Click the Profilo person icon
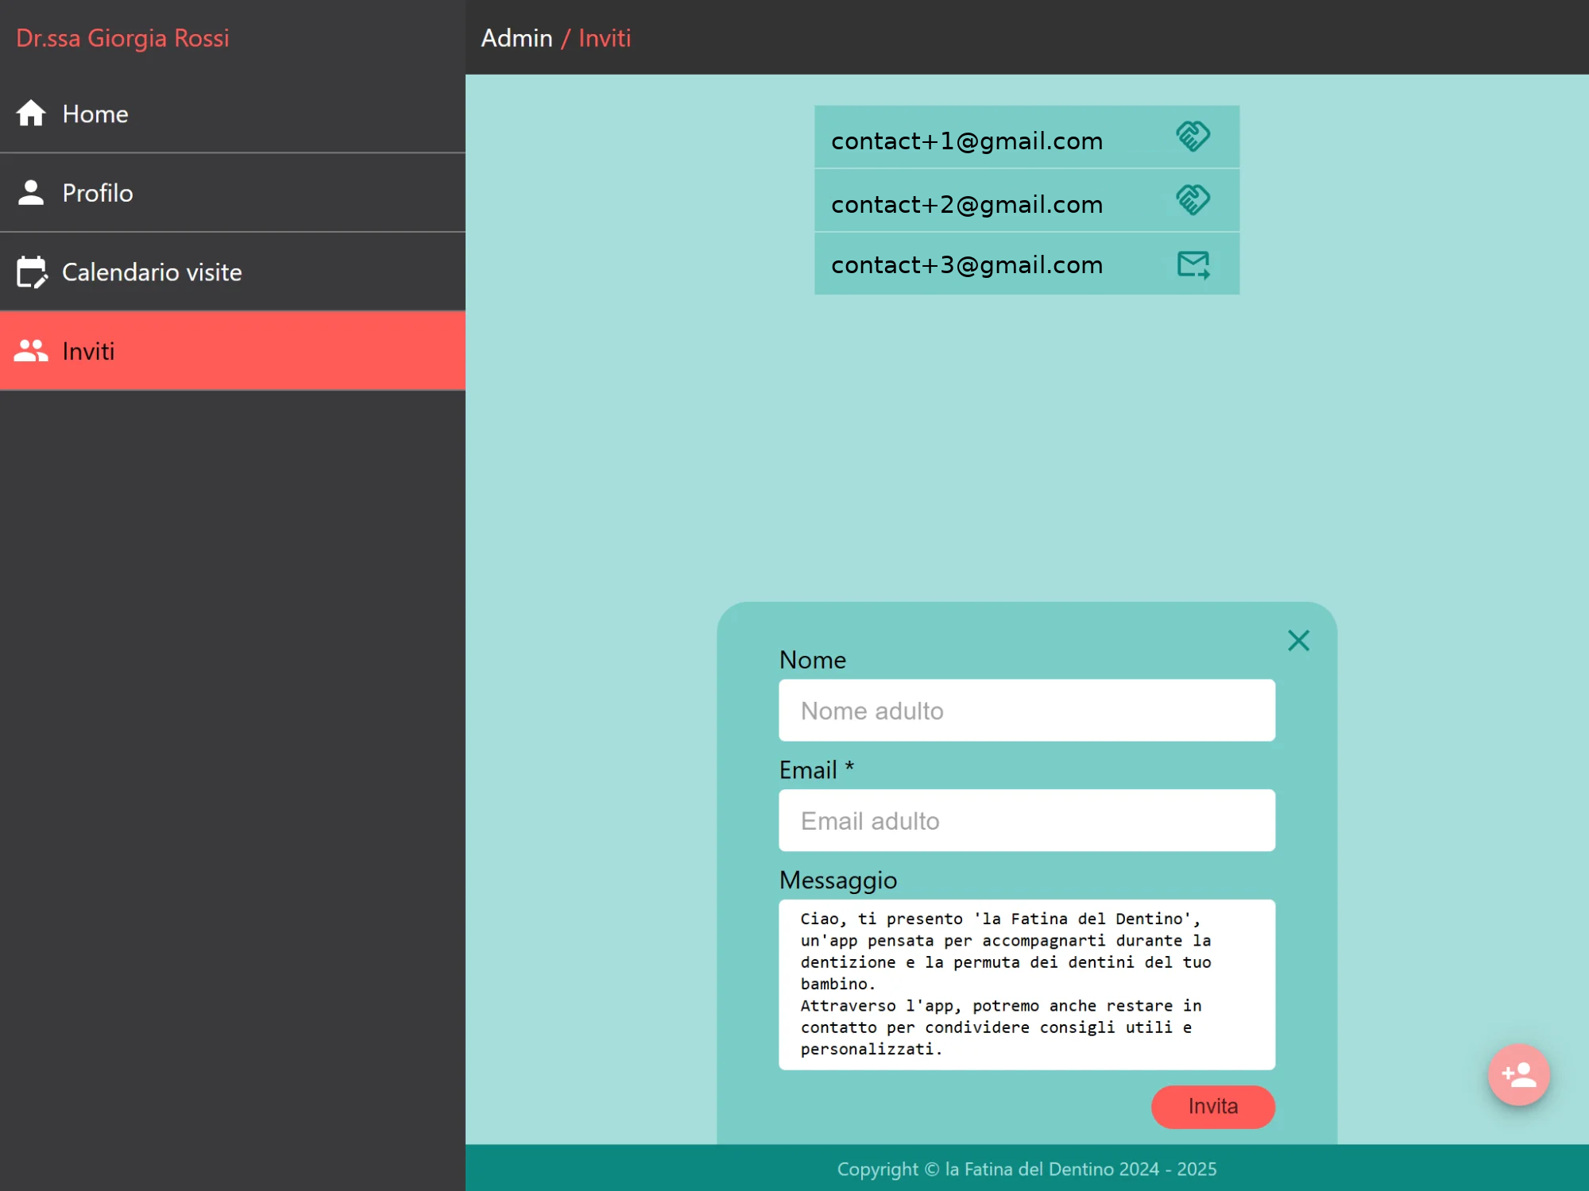The image size is (1589, 1191). (x=31, y=193)
